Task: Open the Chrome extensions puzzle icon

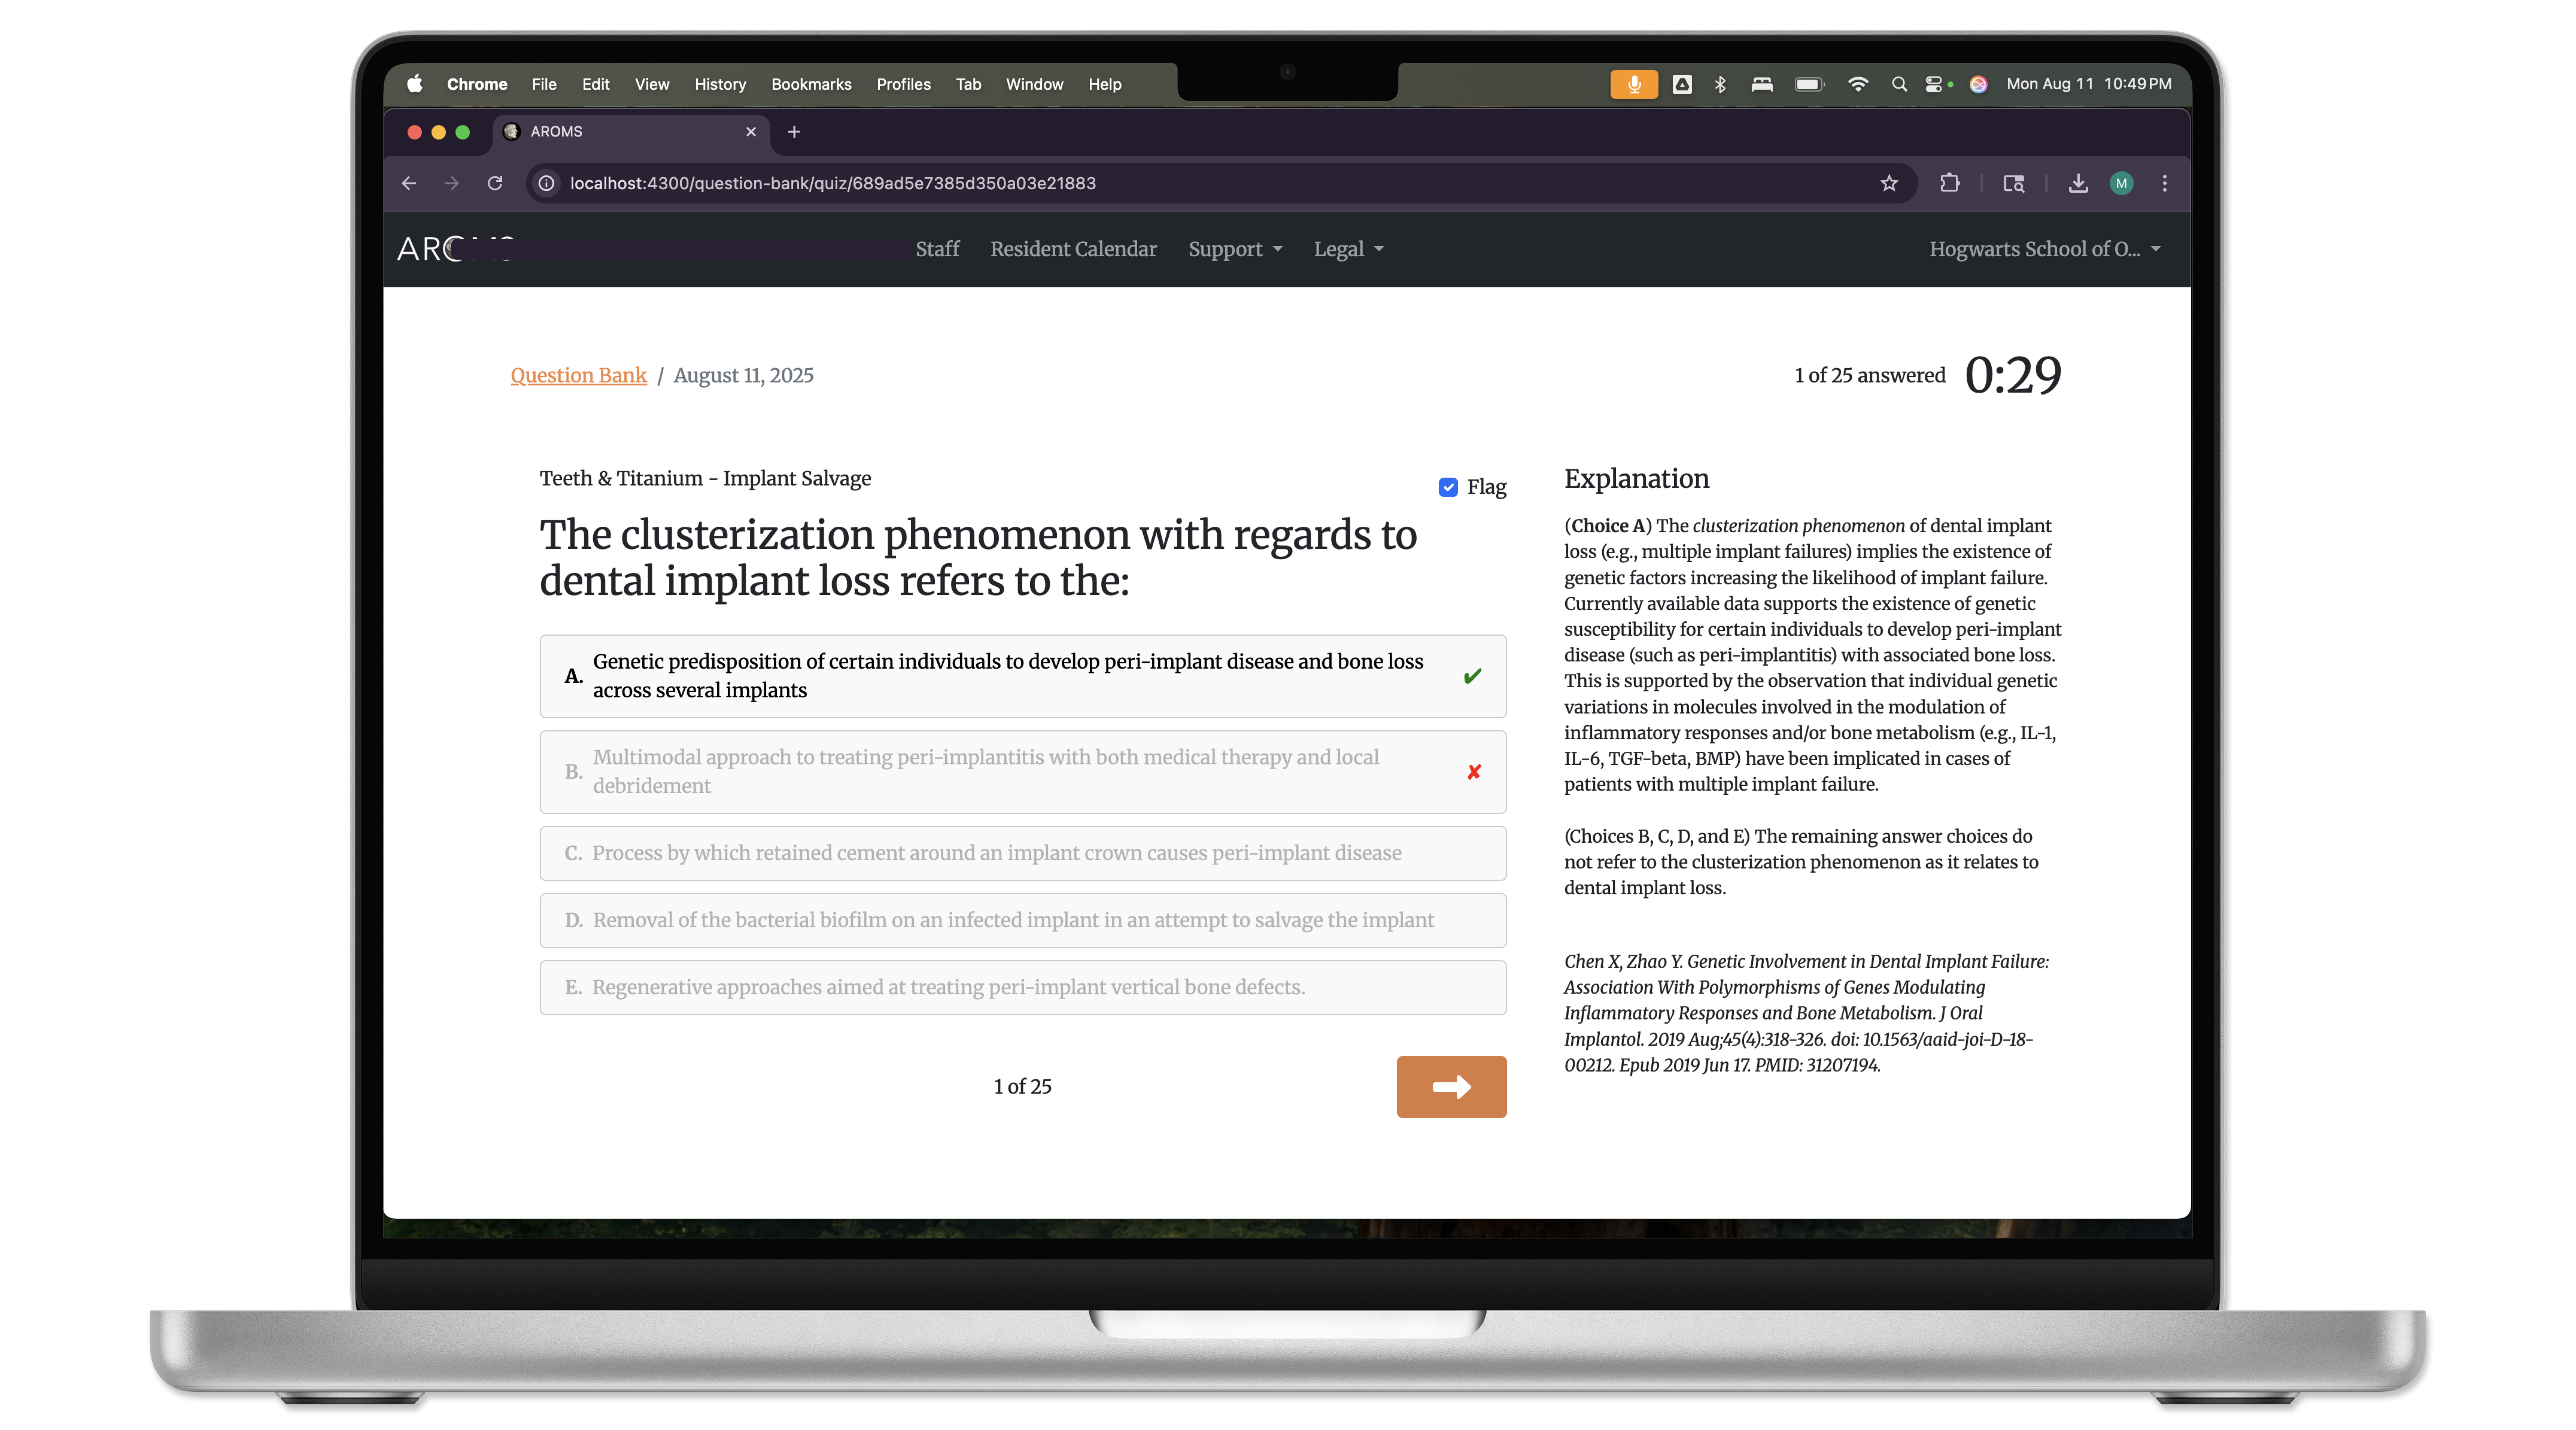Action: pyautogui.click(x=1949, y=183)
